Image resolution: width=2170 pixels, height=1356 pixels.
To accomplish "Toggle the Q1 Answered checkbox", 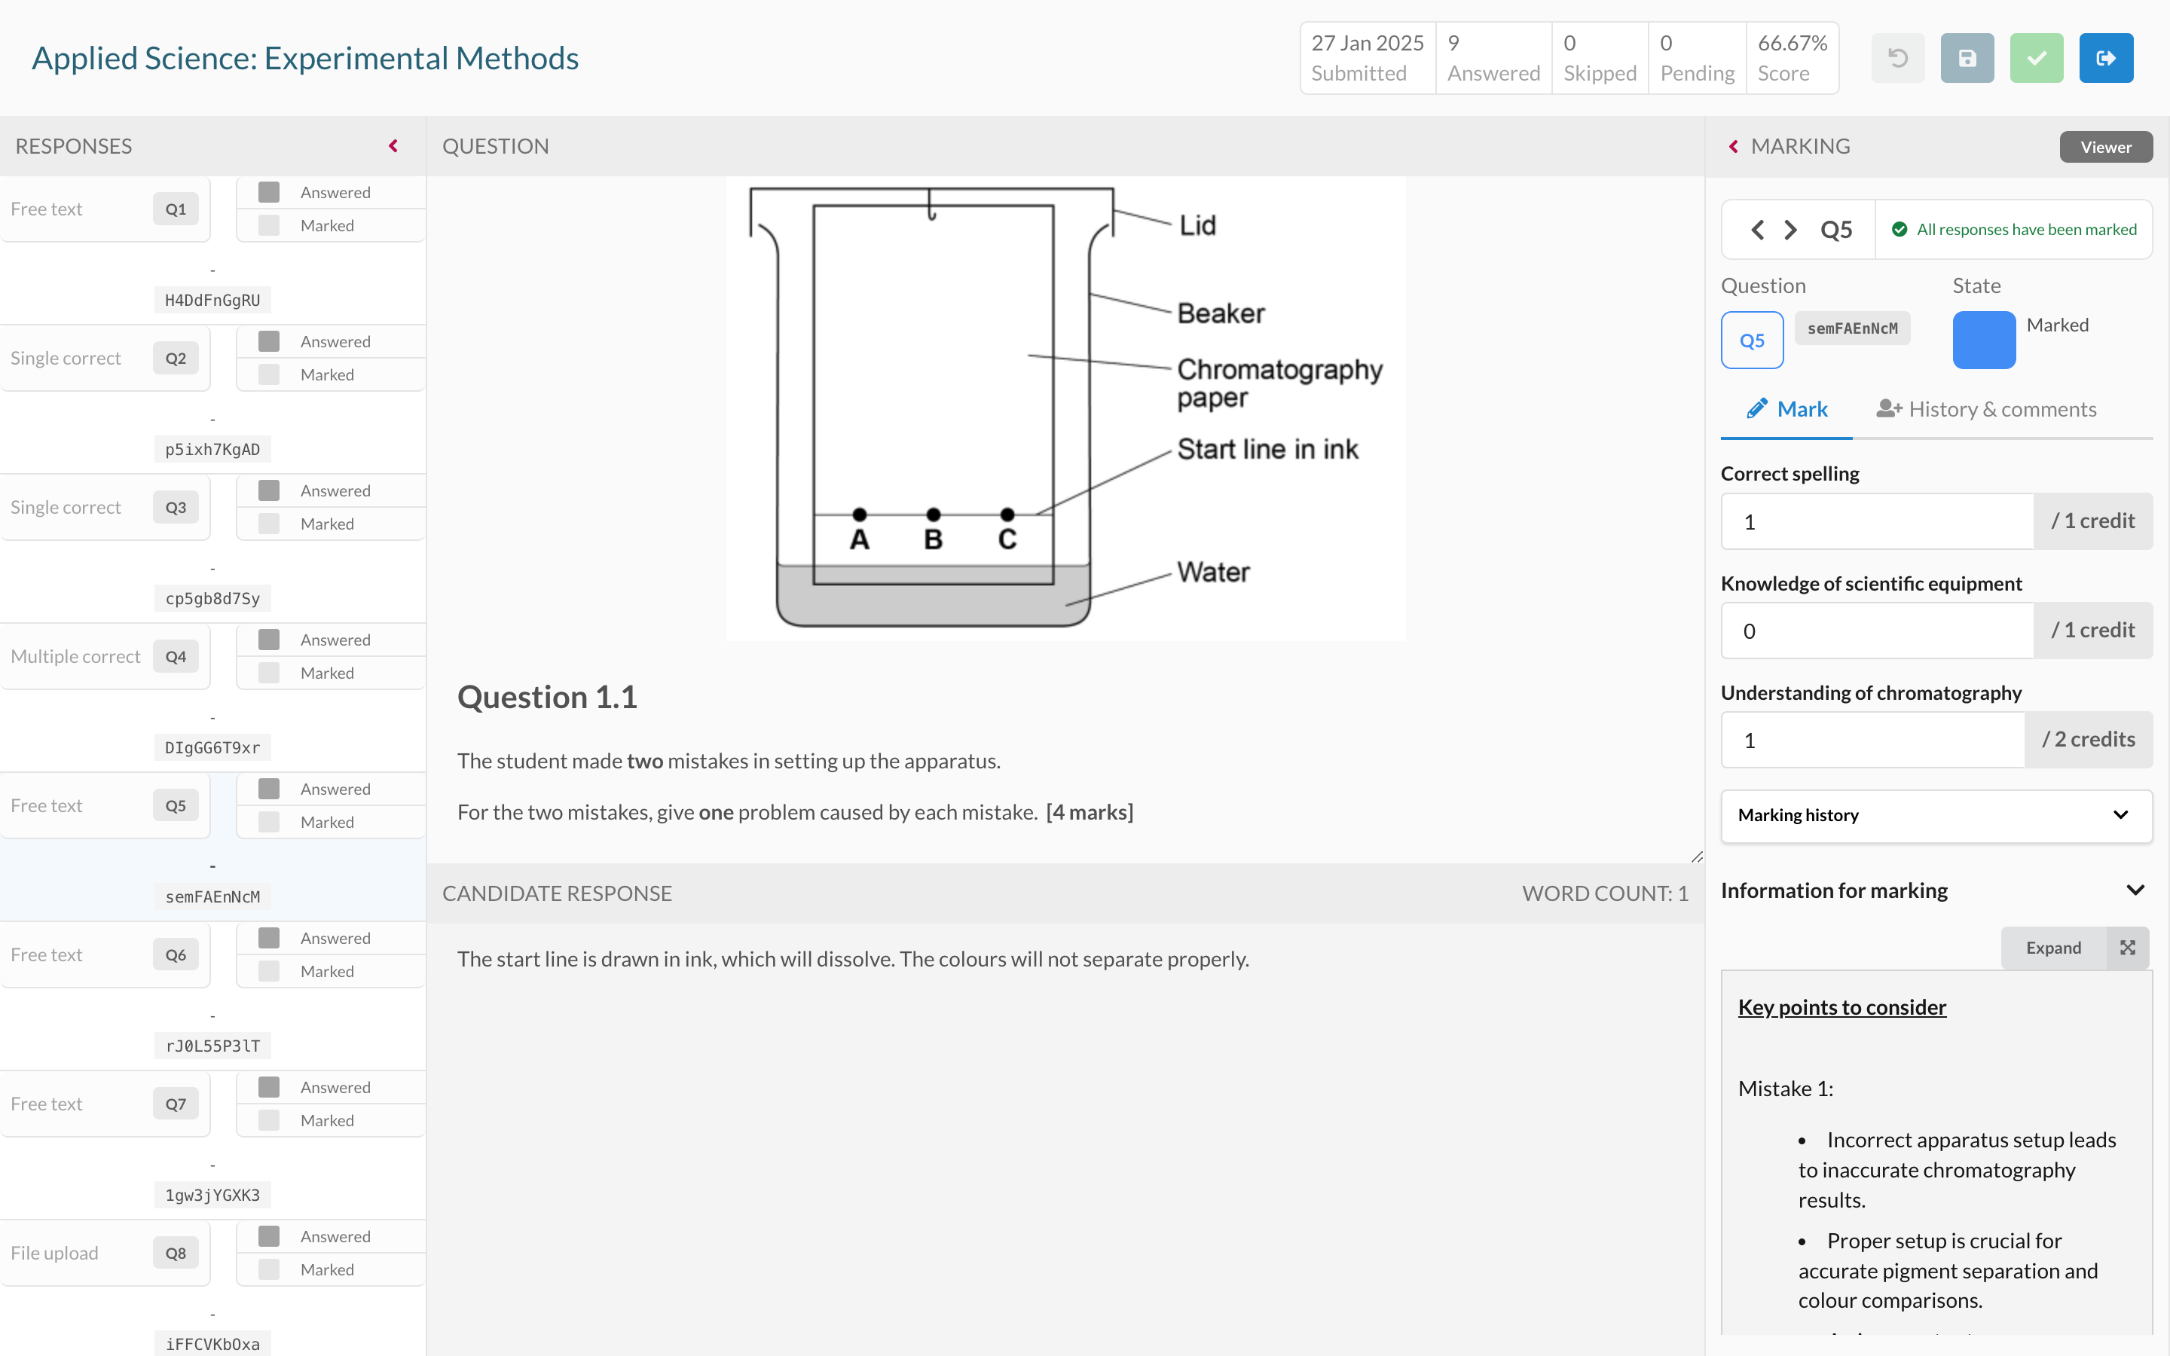I will pyautogui.click(x=269, y=192).
